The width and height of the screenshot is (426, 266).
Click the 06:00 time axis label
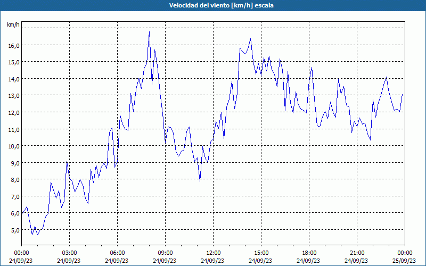tap(117, 253)
